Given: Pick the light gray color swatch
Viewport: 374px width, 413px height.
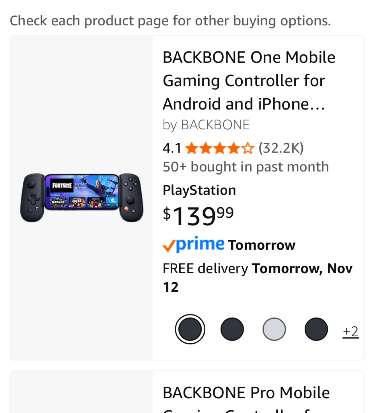Looking at the screenshot, I should click(x=274, y=329).
